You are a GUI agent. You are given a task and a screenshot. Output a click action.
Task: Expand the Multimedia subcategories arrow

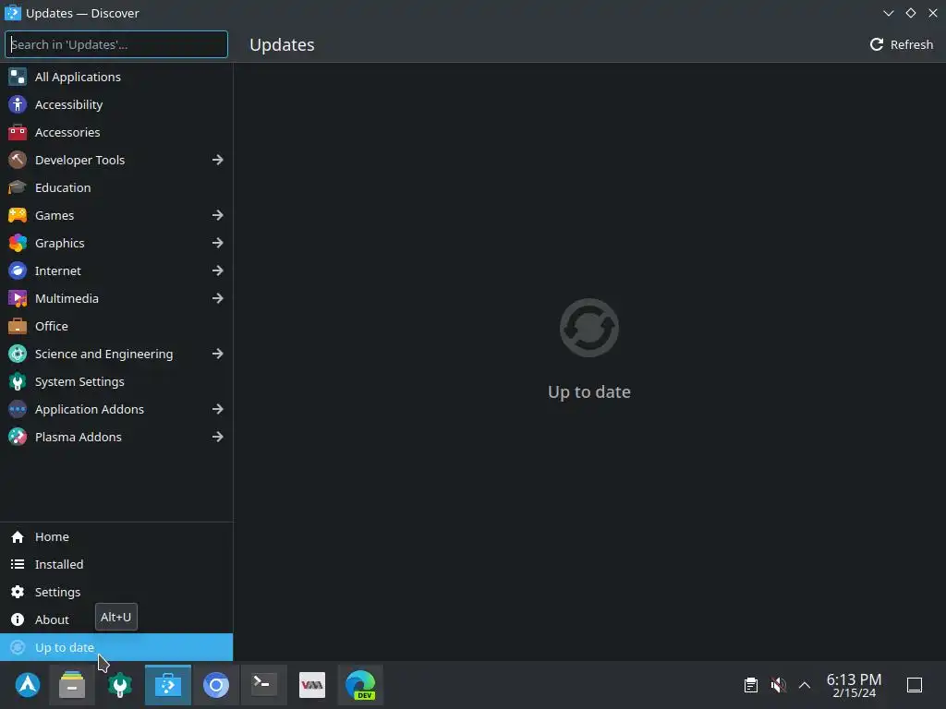[218, 298]
